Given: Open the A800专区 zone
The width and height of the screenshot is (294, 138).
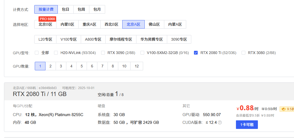Looking at the screenshot, I should tap(93, 39).
